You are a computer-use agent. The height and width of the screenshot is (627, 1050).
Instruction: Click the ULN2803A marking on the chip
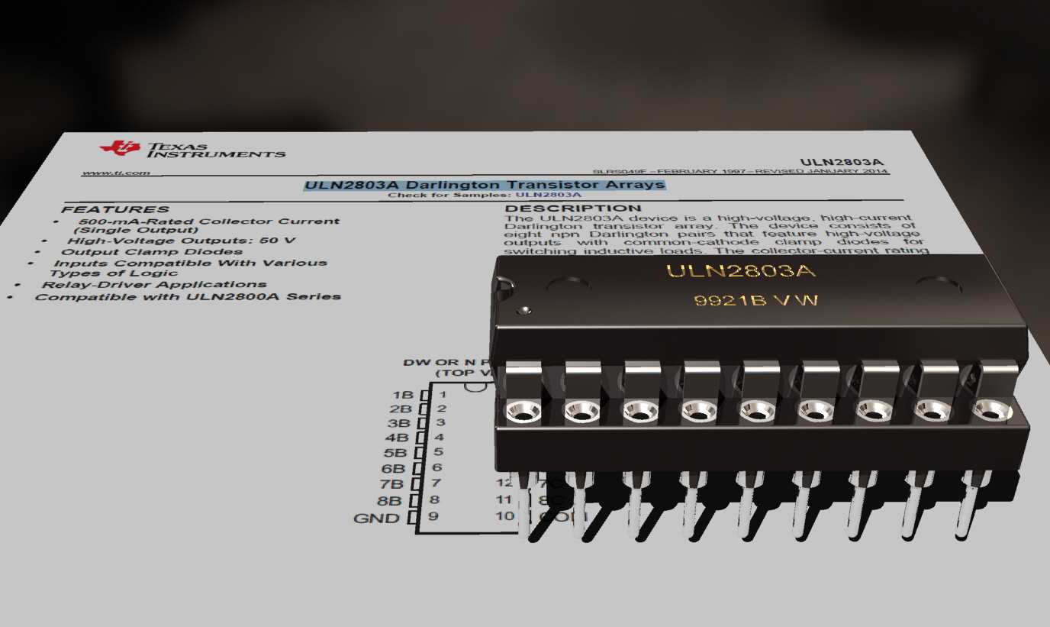[741, 271]
